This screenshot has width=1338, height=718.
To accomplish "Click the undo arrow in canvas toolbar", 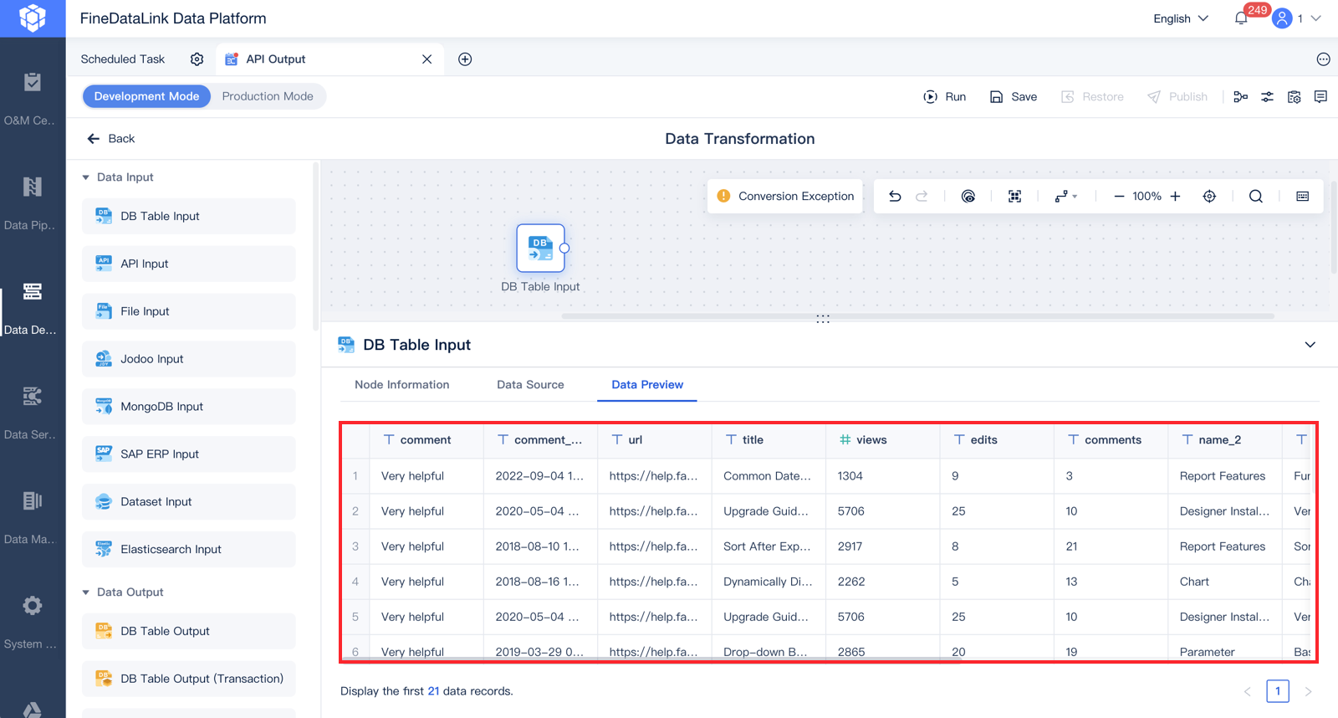I will (895, 196).
